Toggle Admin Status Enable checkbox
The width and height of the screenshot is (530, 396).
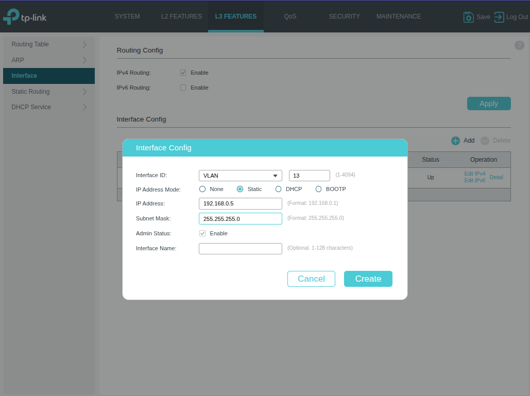202,233
